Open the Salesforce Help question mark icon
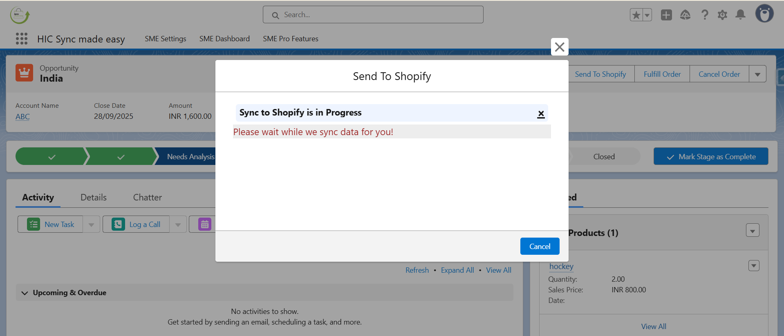 point(704,15)
